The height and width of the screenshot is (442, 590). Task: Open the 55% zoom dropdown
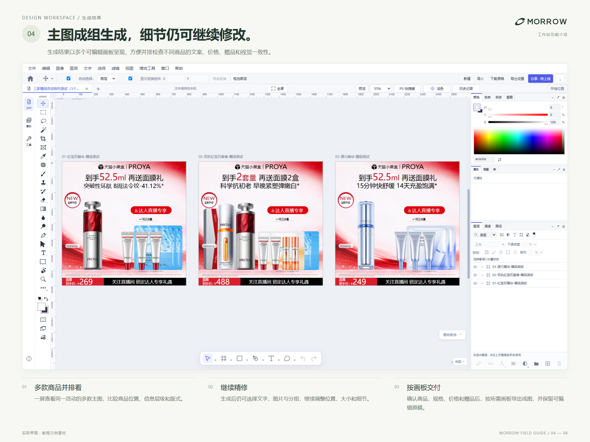point(381,89)
